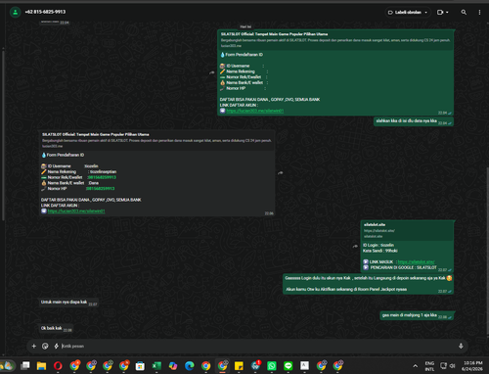Image resolution: width=489 pixels, height=374 pixels.
Task: Switch the ENG INTL input language
Action: point(429,366)
